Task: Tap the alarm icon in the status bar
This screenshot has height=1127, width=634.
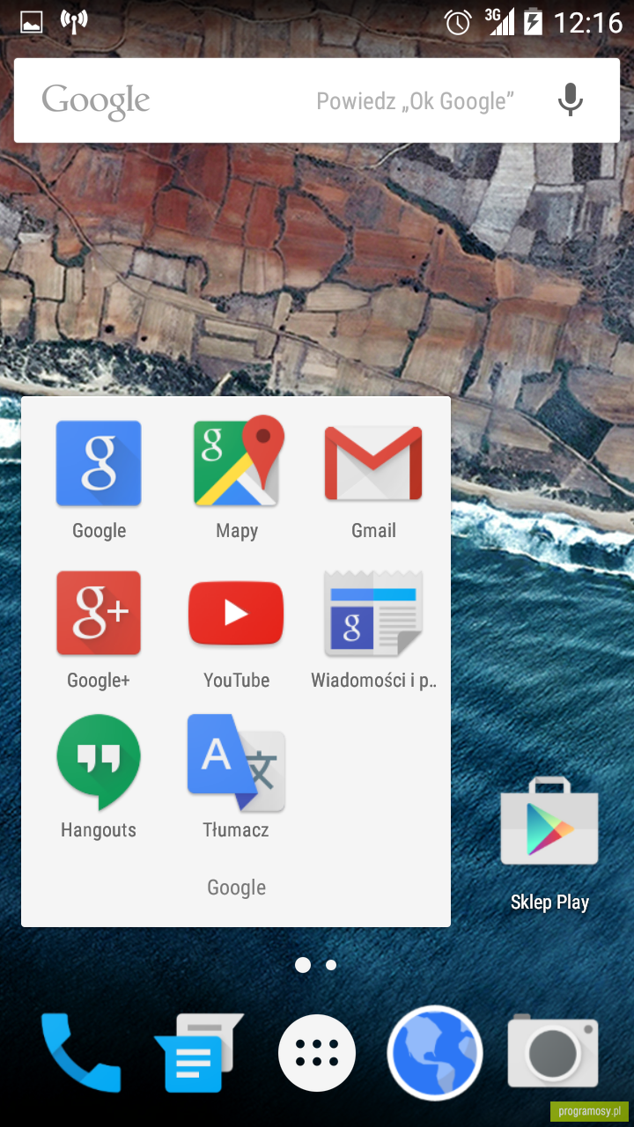Action: pyautogui.click(x=458, y=22)
